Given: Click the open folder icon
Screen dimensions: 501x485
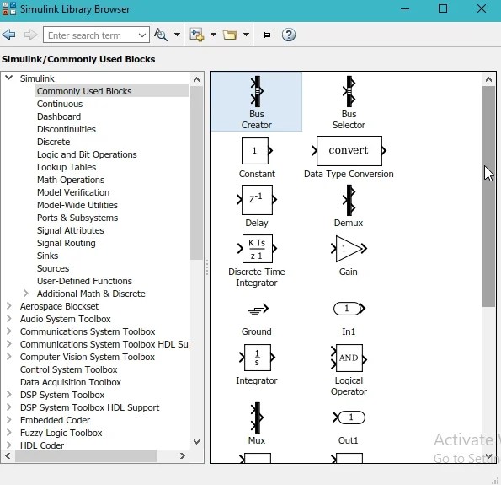Looking at the screenshot, I should tap(230, 35).
